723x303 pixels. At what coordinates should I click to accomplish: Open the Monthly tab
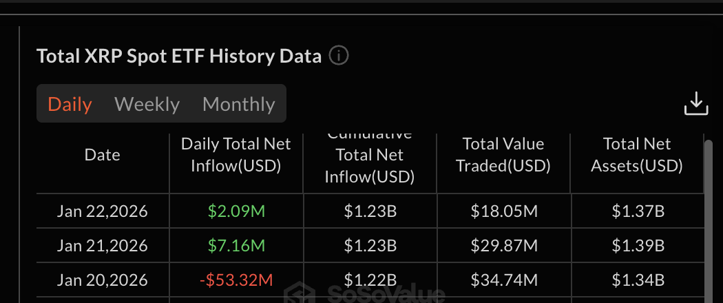[238, 104]
